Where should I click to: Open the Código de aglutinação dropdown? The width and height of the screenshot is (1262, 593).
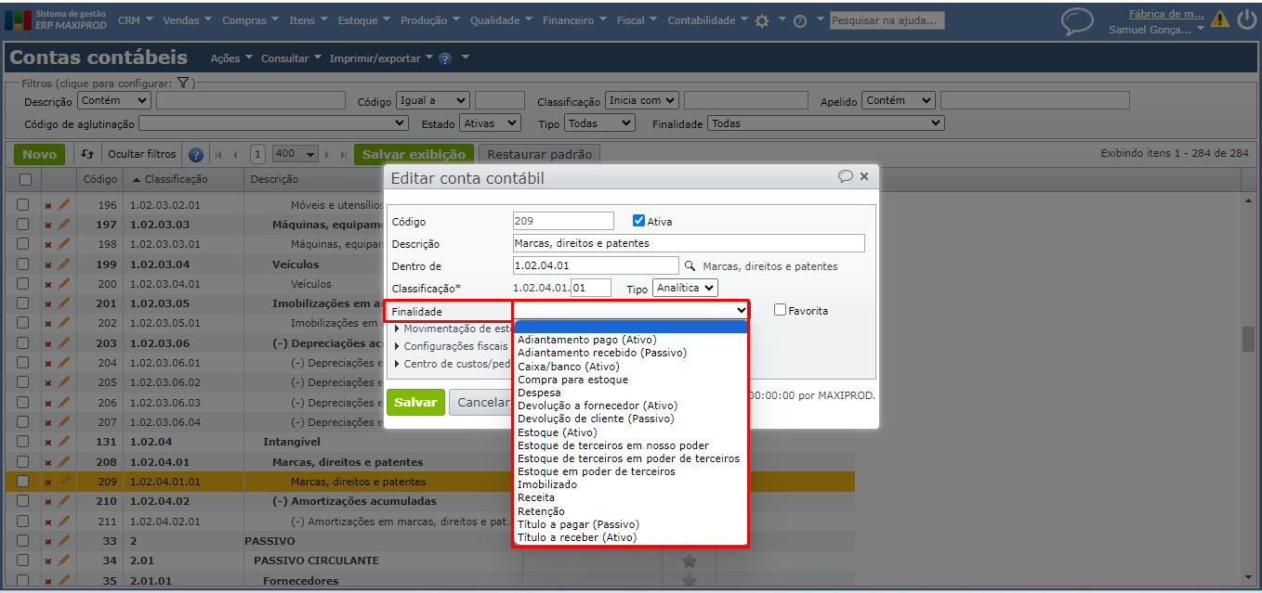click(273, 122)
